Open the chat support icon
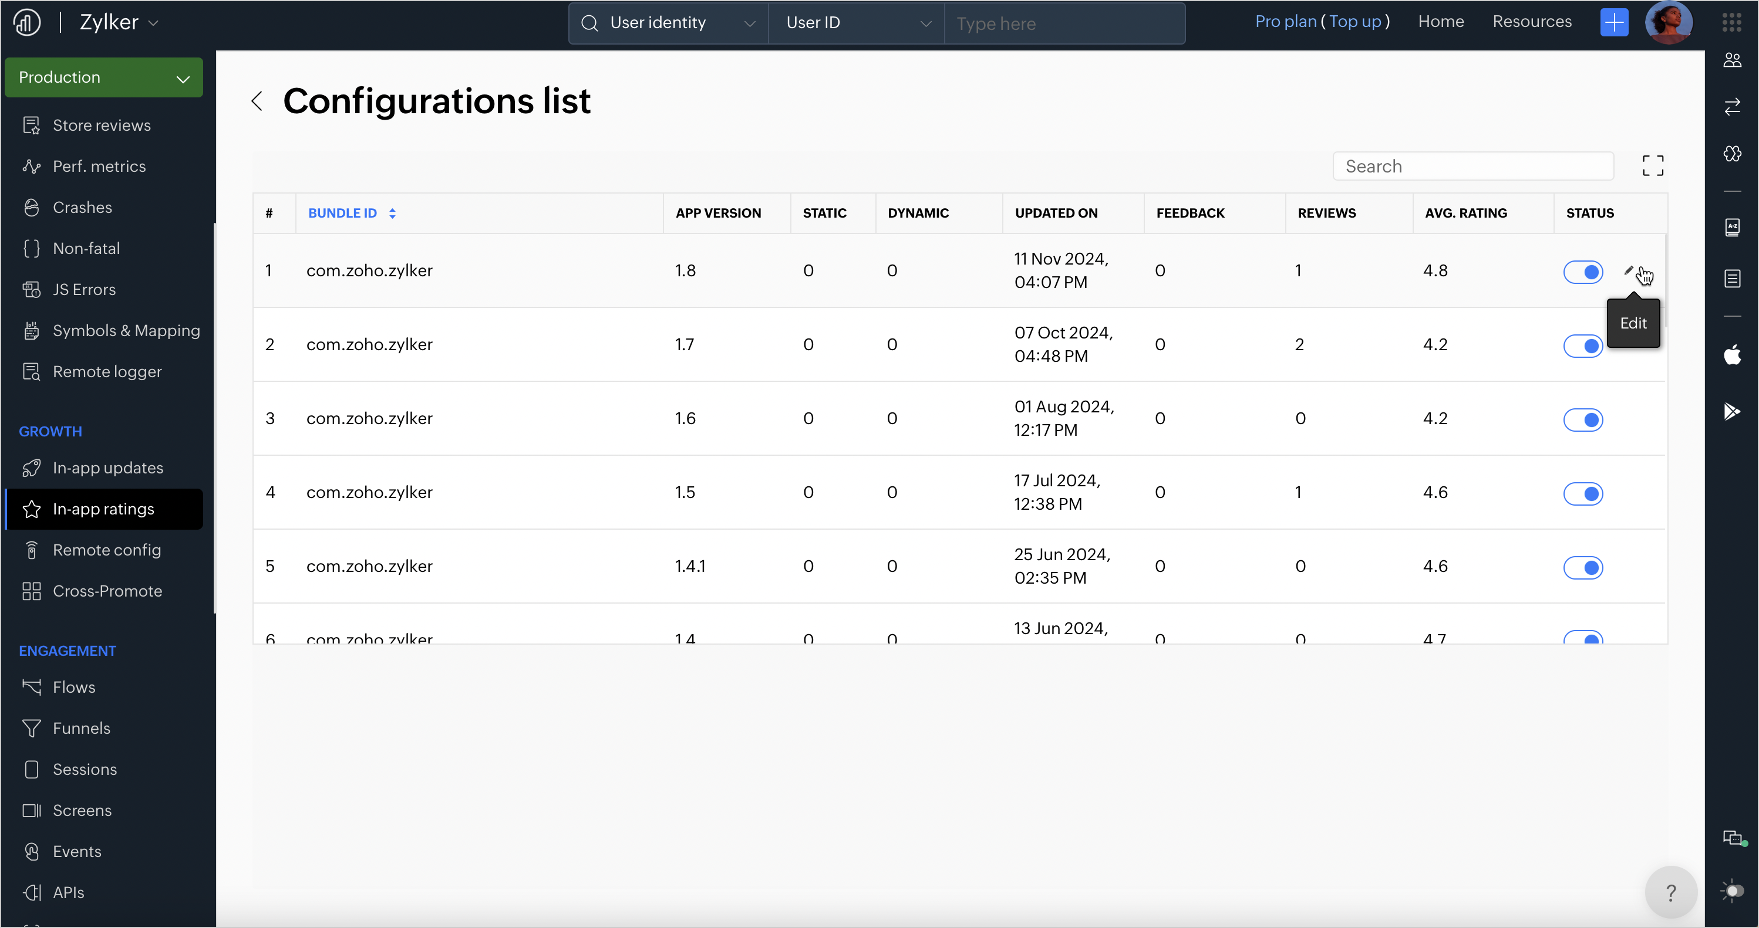Screen dimensions: 1759x928 click(1733, 838)
